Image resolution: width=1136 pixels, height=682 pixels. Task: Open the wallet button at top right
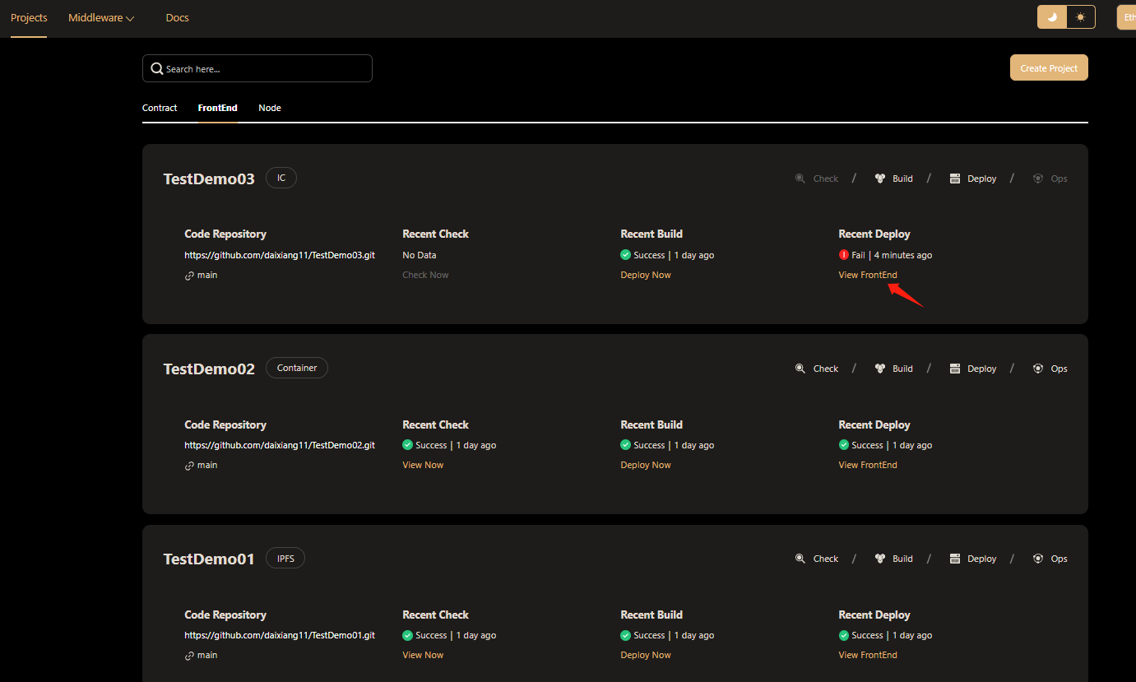(x=1126, y=17)
